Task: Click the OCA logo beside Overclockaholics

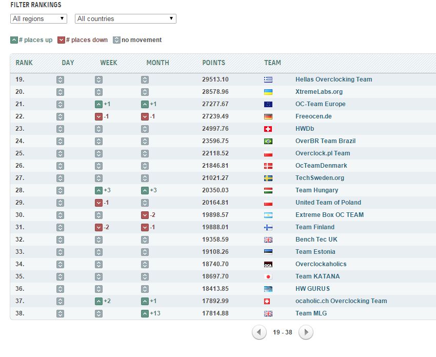Action: 268,264
